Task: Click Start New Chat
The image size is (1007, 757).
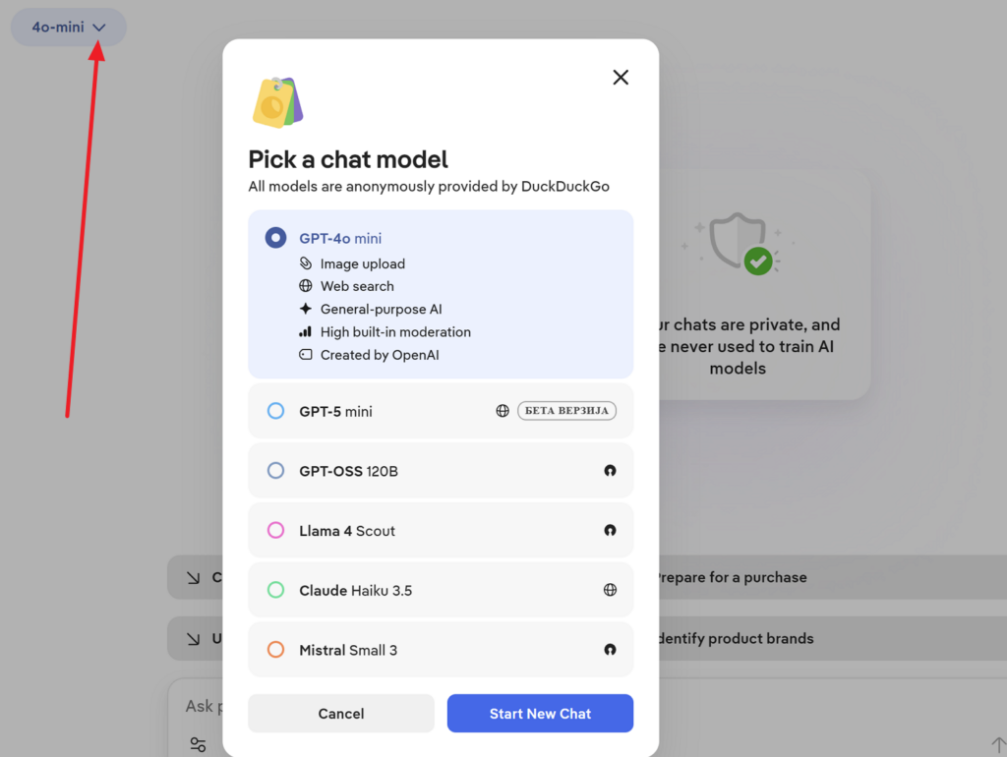Action: coord(540,714)
